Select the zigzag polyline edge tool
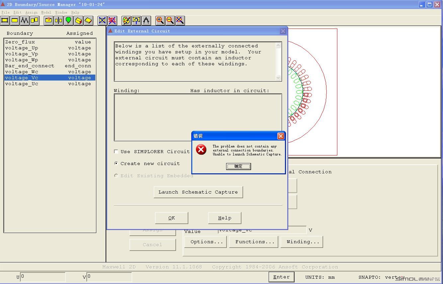 tap(25, 21)
